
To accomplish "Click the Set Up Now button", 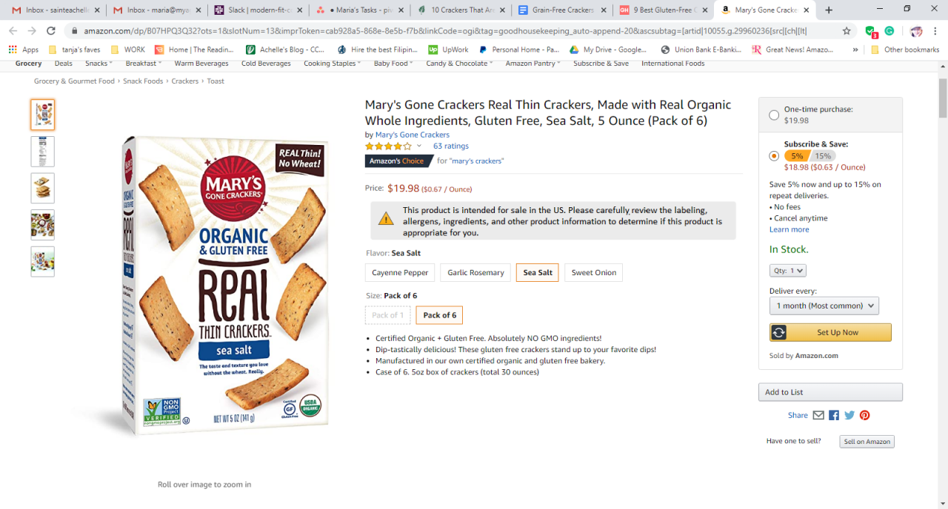I will [x=830, y=333].
